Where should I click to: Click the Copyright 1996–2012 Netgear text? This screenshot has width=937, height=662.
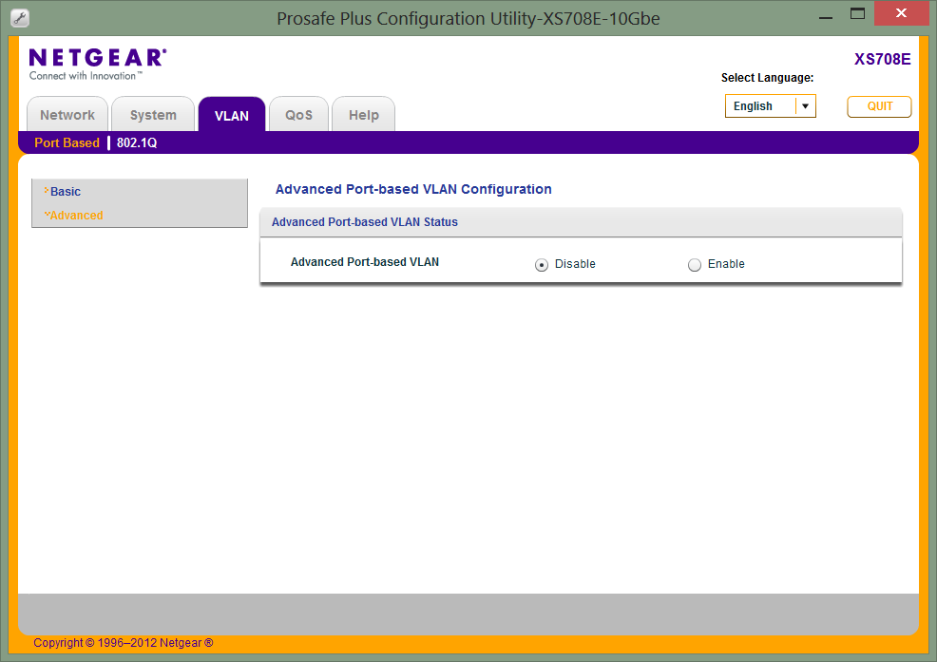click(x=124, y=643)
